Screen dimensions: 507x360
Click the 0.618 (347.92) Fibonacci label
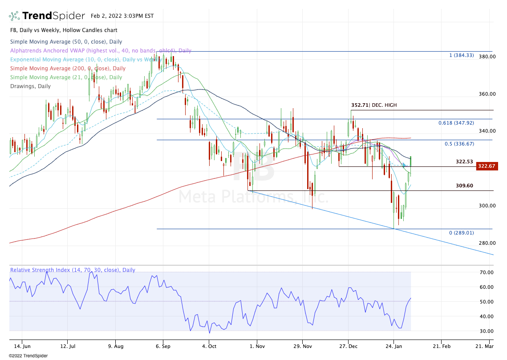pos(456,123)
